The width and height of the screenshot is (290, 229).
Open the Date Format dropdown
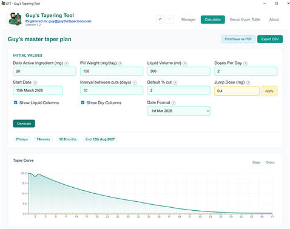[179, 111]
